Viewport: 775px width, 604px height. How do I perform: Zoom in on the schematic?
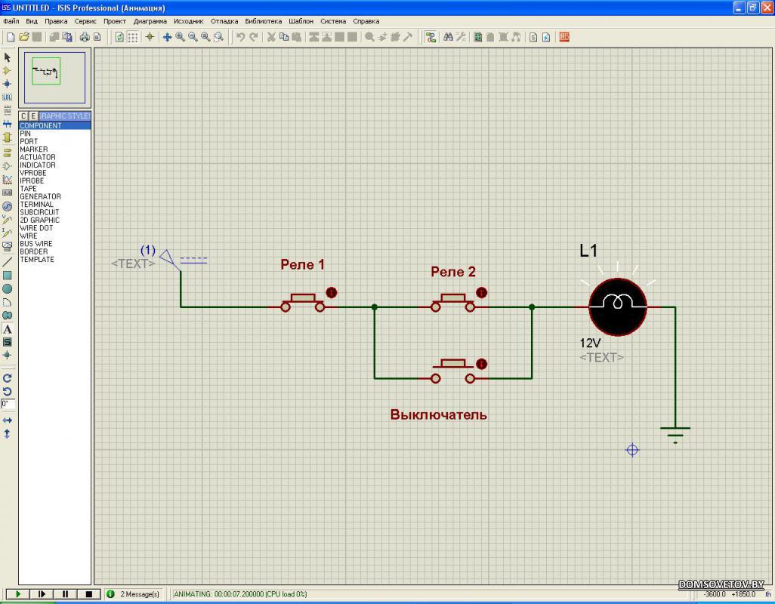click(x=180, y=37)
